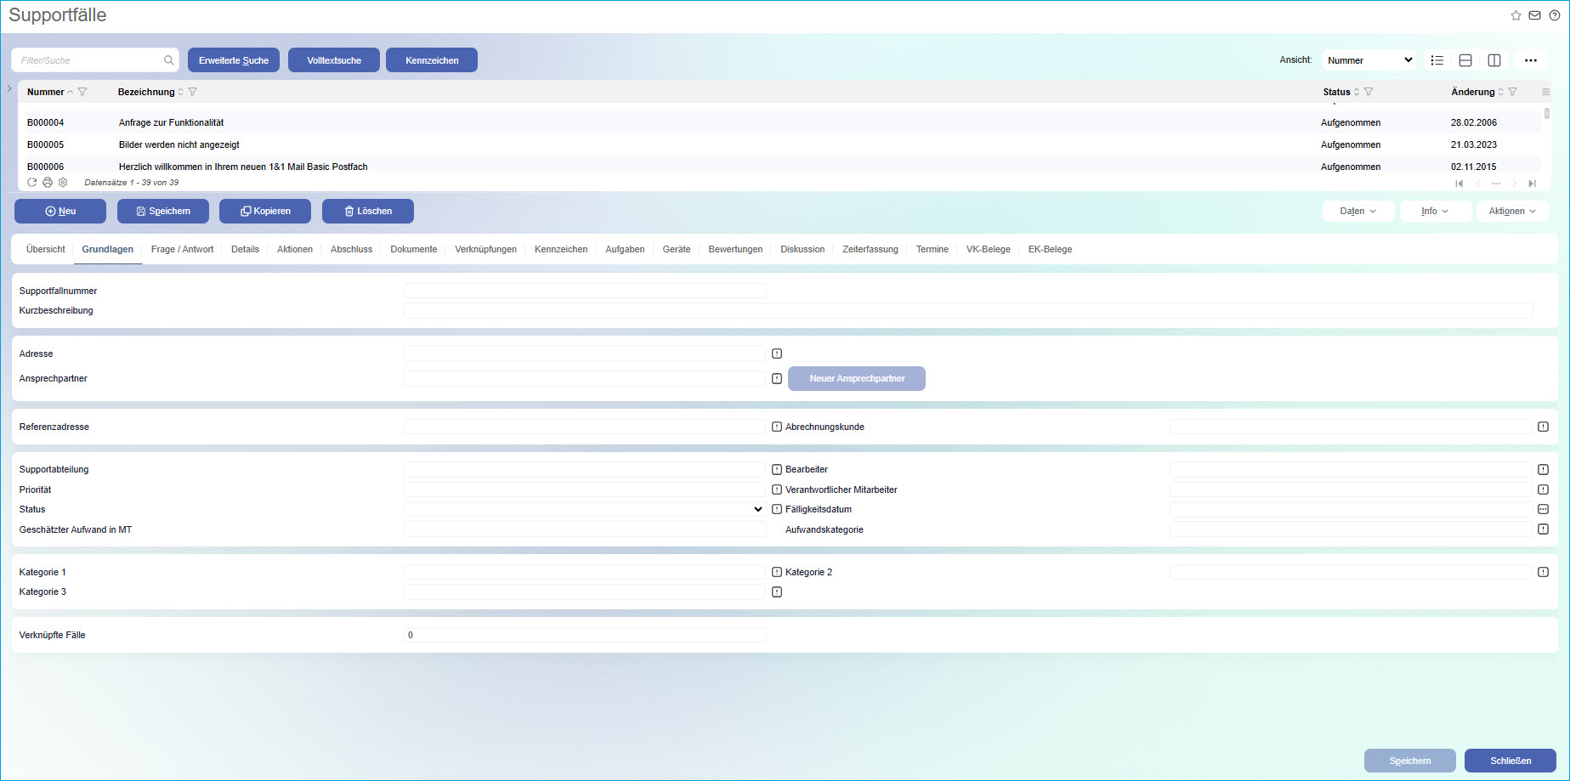Expand the Status dropdown in form
This screenshot has width=1570, height=781.
coord(757,509)
